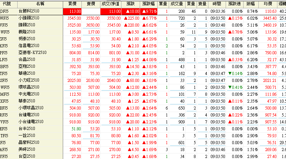Image resolution: width=286 pixels, height=159 pixels.
Task: Sort by the 漲跌幅 column header
Action: pos(149,4)
